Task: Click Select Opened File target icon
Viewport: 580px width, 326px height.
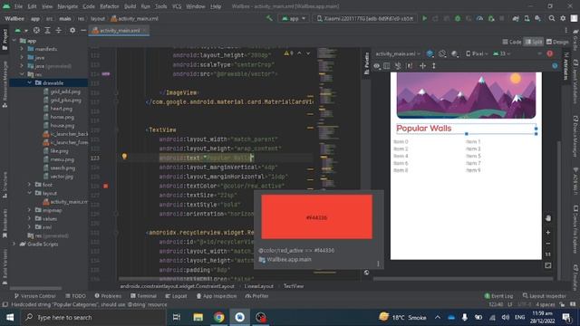Action: (36, 30)
